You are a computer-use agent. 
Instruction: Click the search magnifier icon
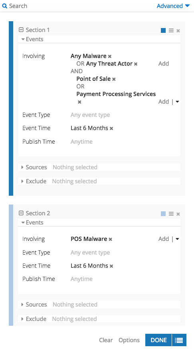tap(4, 6)
